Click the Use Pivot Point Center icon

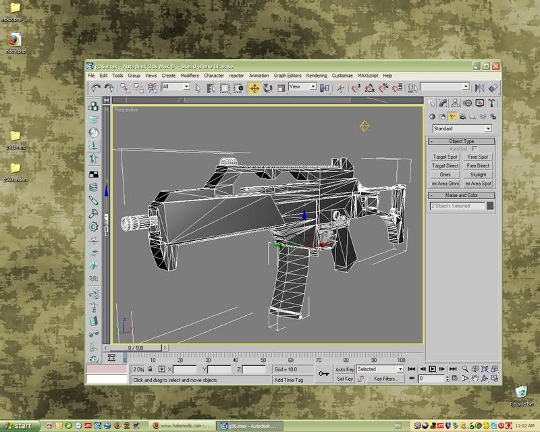click(324, 88)
